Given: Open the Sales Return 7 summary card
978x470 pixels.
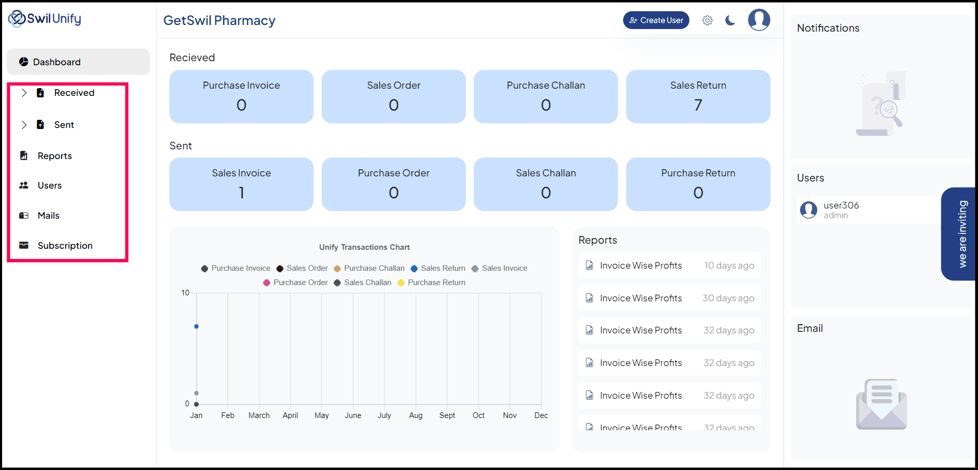Looking at the screenshot, I should 698,96.
